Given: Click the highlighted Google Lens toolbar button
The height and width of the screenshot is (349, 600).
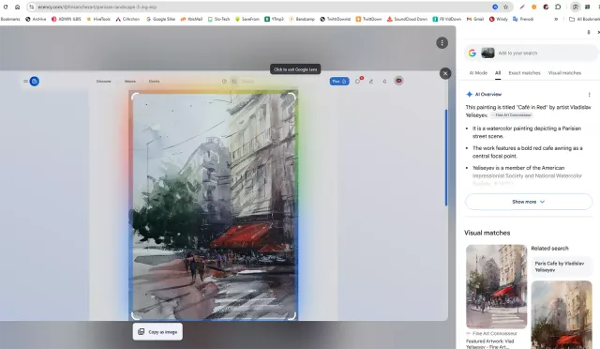Looking at the screenshot, I should point(575,7).
